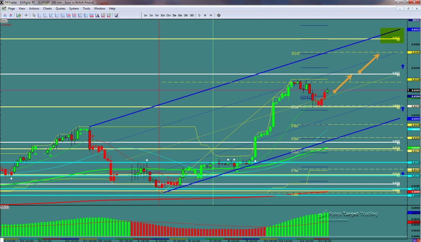Activate the crosshair cursor tool

(26, 15)
